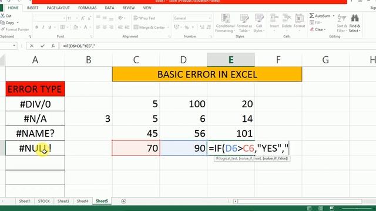The height and width of the screenshot is (211, 376).
Task: Open Format as Table gallery
Action: [x=244, y=23]
